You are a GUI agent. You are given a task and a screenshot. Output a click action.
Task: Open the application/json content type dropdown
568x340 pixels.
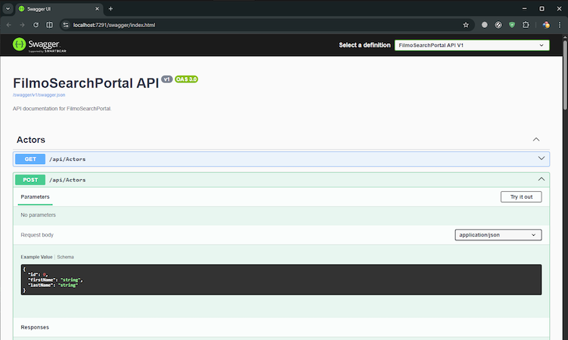coord(498,235)
